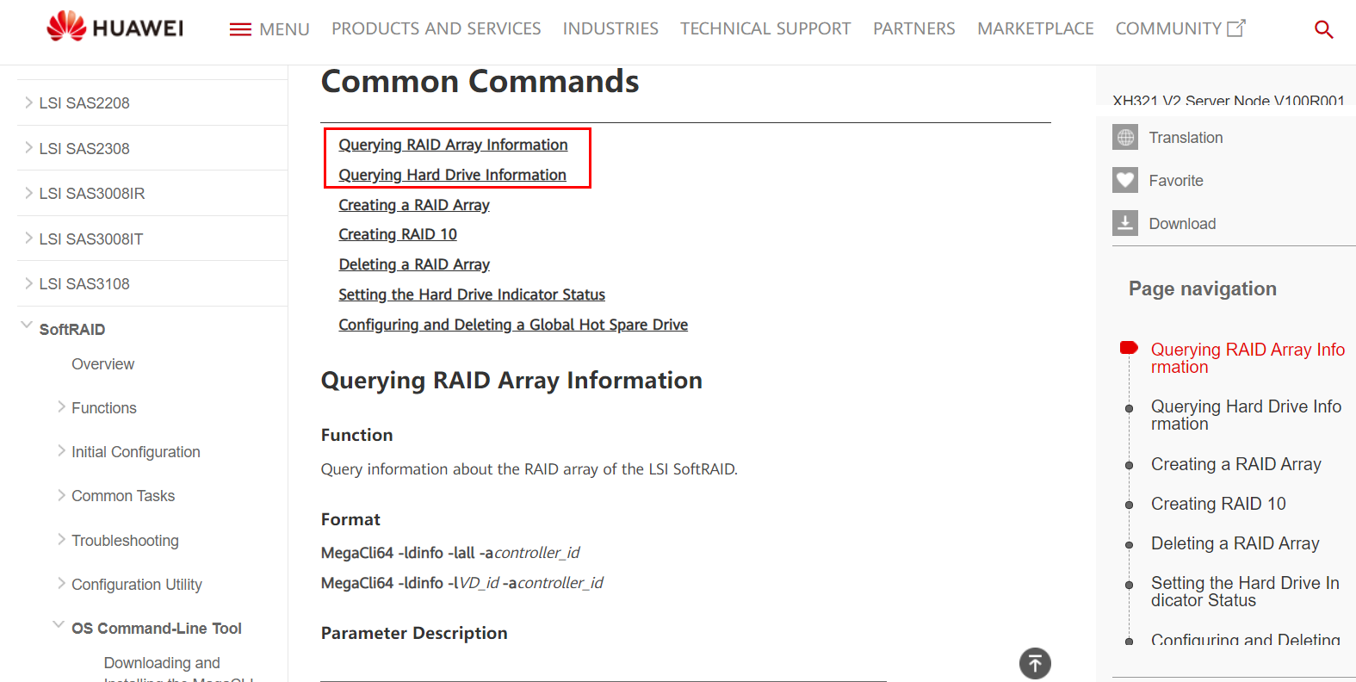Click the Community external-link icon
The width and height of the screenshot is (1356, 682).
click(x=1236, y=28)
